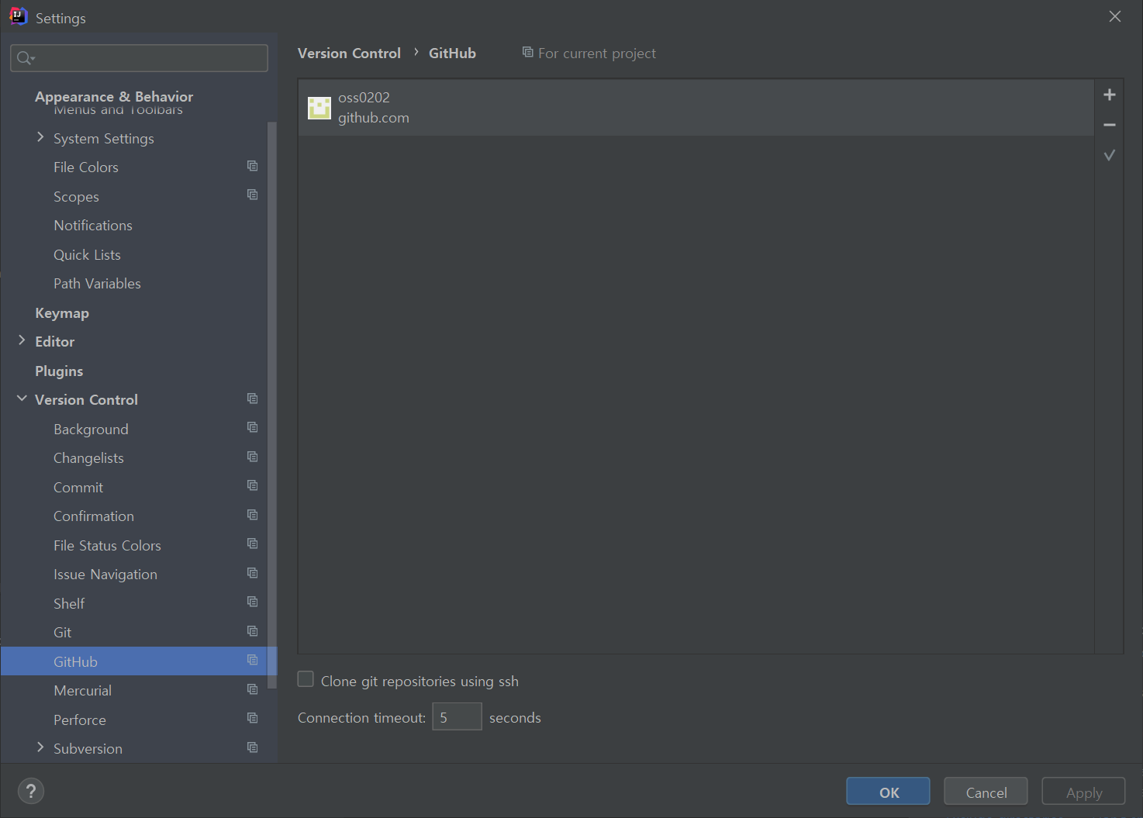Click the For current project icon
Screen dimensions: 1143x818
(527, 52)
